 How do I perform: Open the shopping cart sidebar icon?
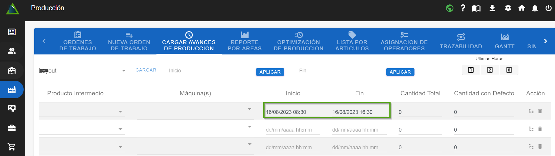click(12, 147)
